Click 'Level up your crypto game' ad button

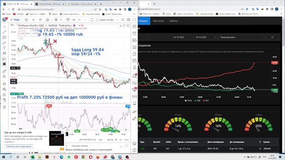point(19,146)
